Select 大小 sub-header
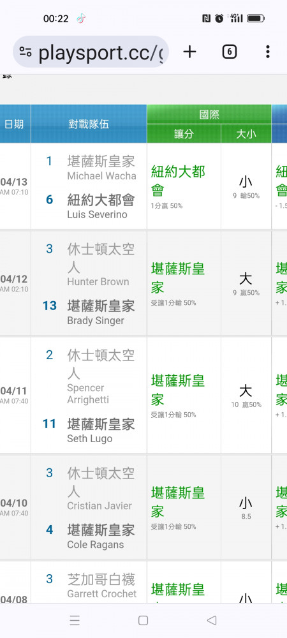Screen dimensions: 287x638 pos(246,134)
